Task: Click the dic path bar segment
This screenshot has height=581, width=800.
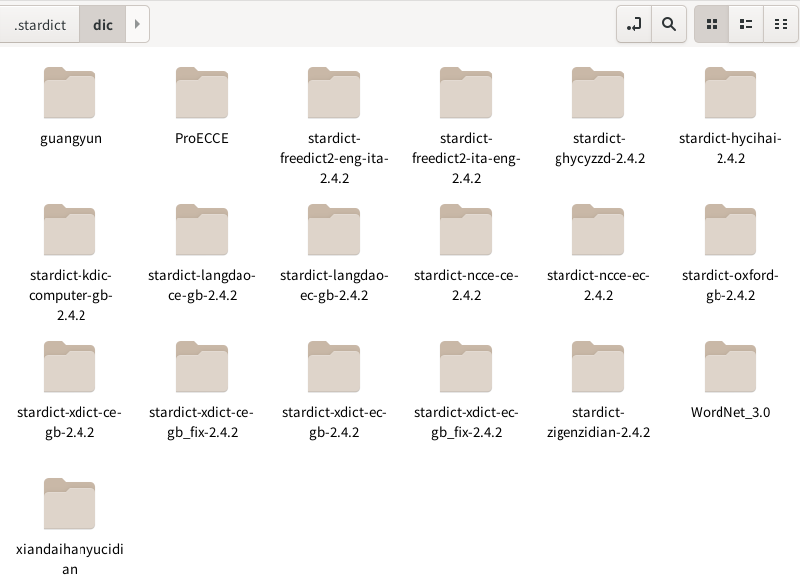Action: coord(102,25)
